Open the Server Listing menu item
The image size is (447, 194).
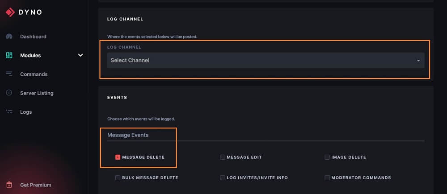click(x=37, y=93)
